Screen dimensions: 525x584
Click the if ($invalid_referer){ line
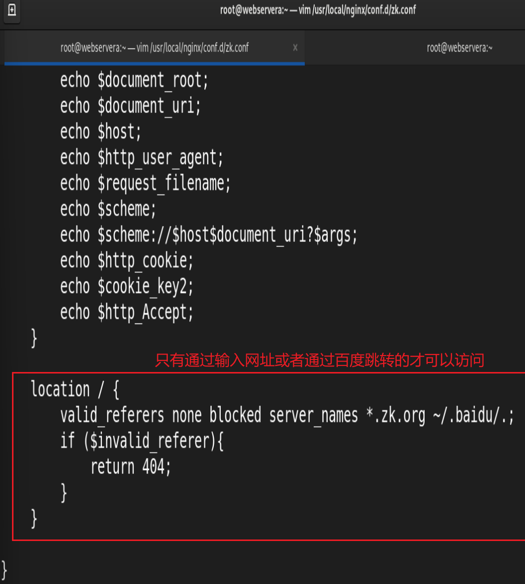142,441
